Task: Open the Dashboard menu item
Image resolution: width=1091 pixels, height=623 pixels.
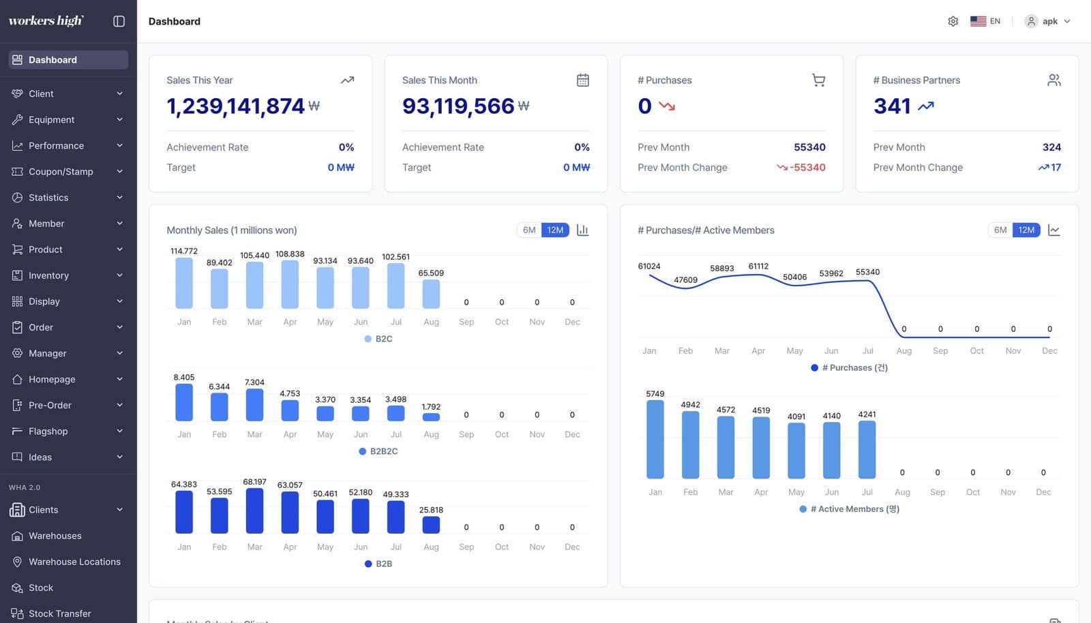Action: coord(68,60)
